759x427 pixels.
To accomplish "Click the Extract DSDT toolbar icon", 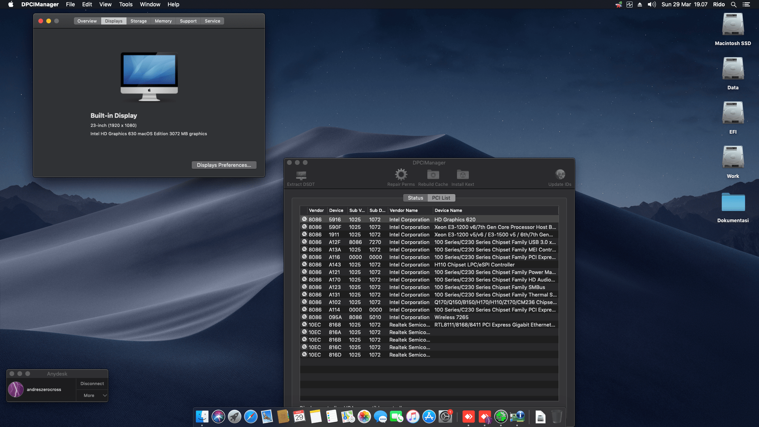I will coord(301,175).
